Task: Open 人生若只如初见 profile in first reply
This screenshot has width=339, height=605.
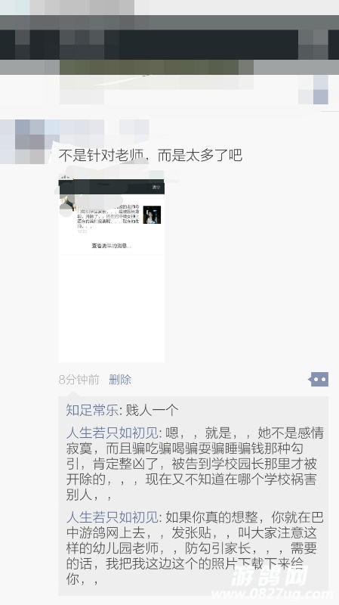Action: (x=112, y=433)
